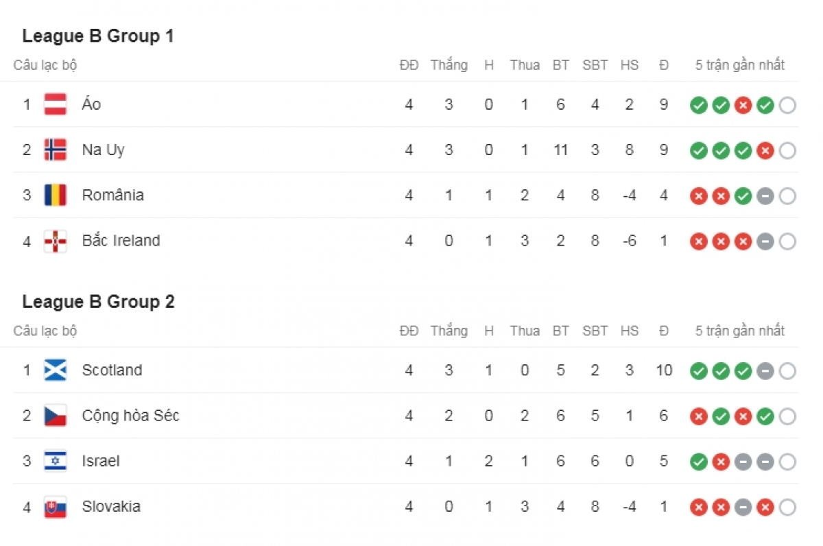Click Na Uy's red loss result icon

click(765, 151)
